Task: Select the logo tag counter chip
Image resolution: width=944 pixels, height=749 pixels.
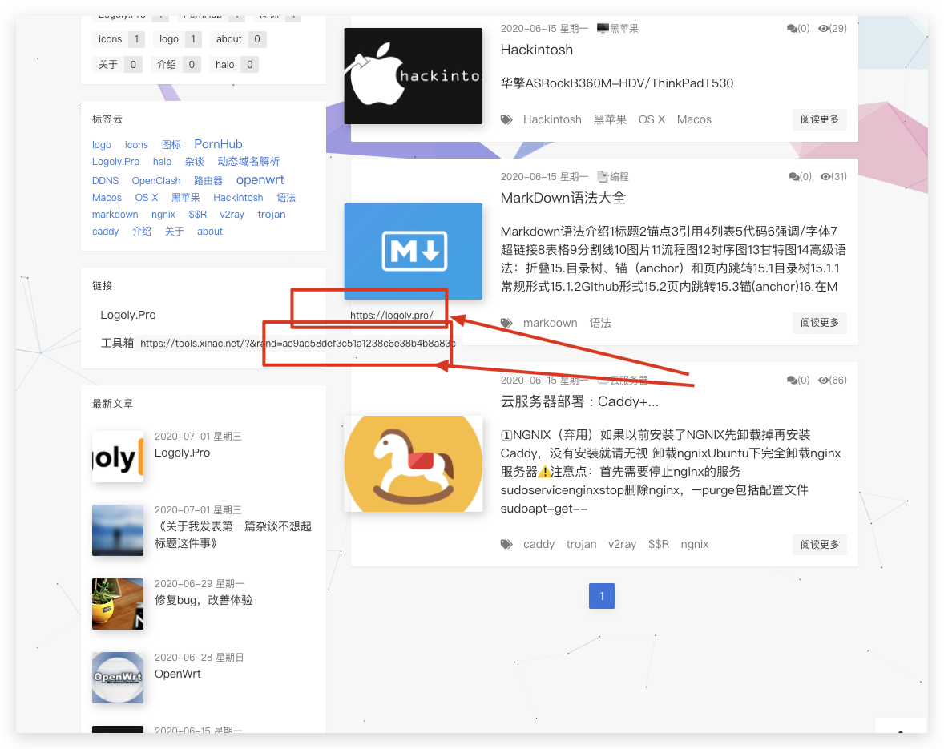Action: pos(178,39)
